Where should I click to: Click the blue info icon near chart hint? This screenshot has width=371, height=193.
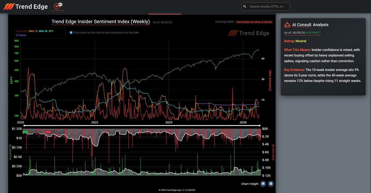pos(71,32)
